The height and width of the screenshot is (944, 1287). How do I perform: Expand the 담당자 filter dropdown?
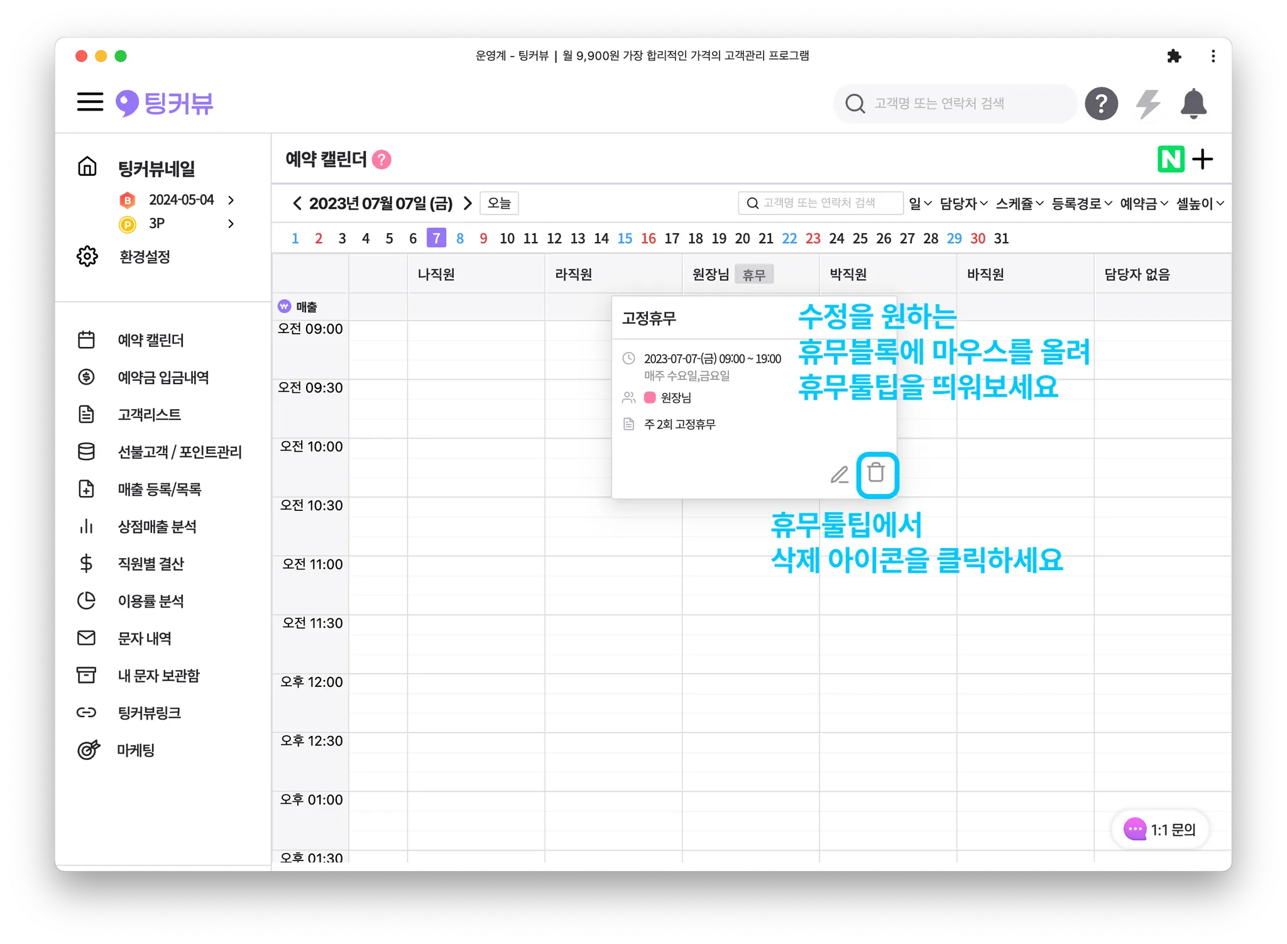(x=963, y=203)
